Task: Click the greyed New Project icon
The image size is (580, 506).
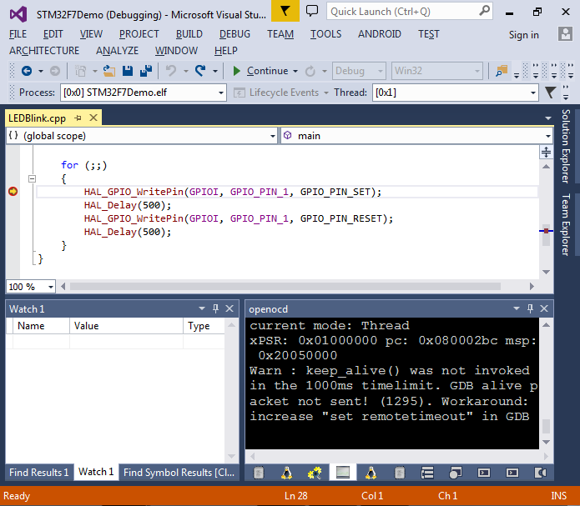Action: [x=80, y=71]
